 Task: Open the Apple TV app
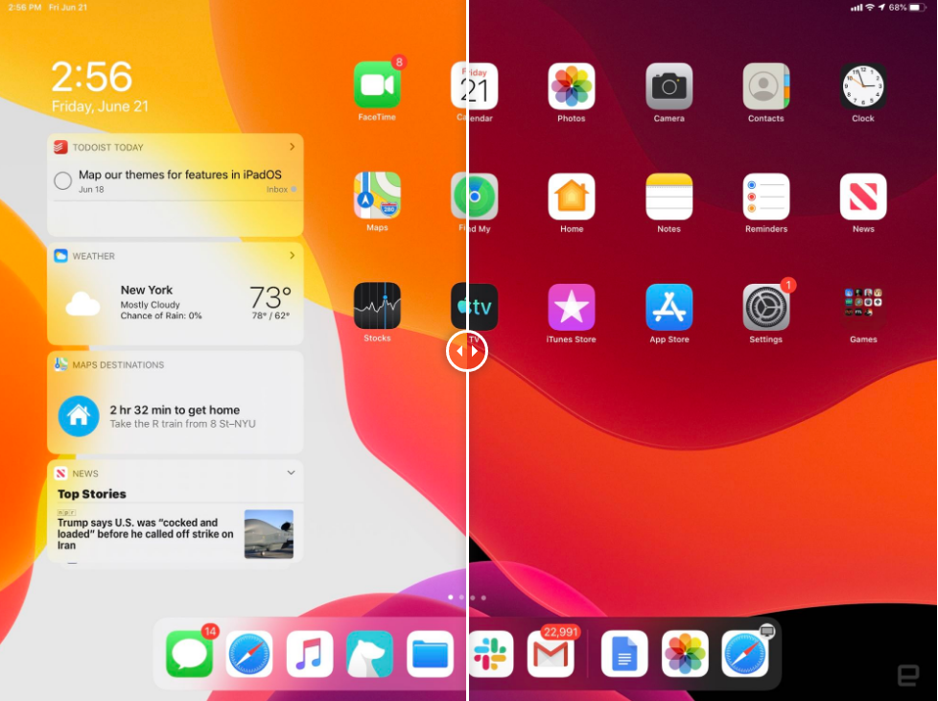[x=475, y=307]
